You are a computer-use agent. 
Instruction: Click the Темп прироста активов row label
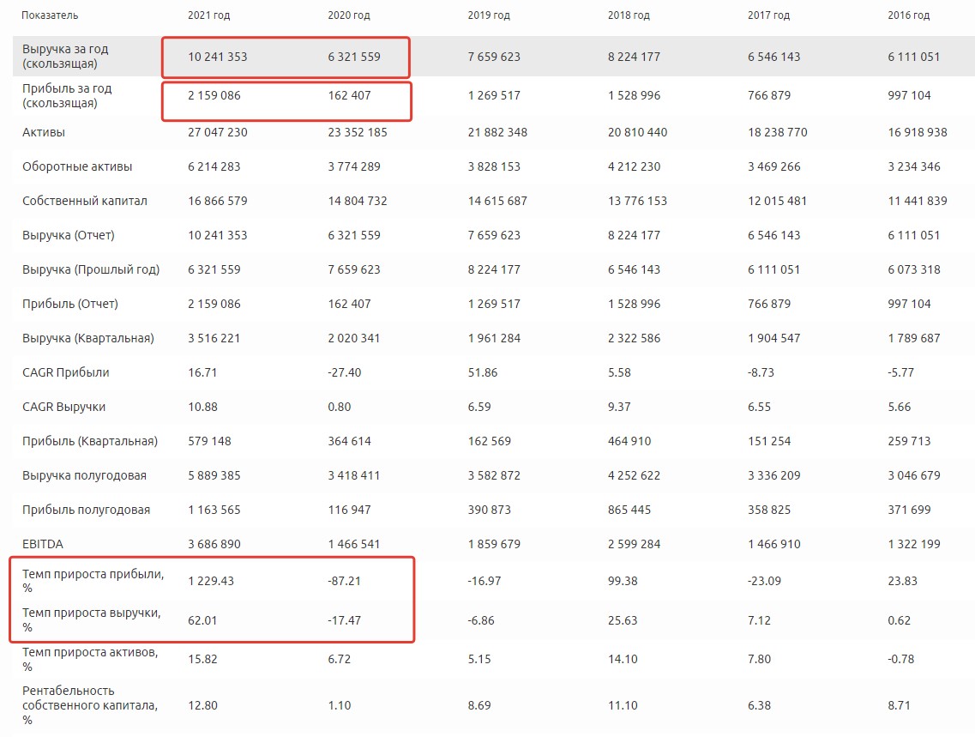click(x=89, y=659)
